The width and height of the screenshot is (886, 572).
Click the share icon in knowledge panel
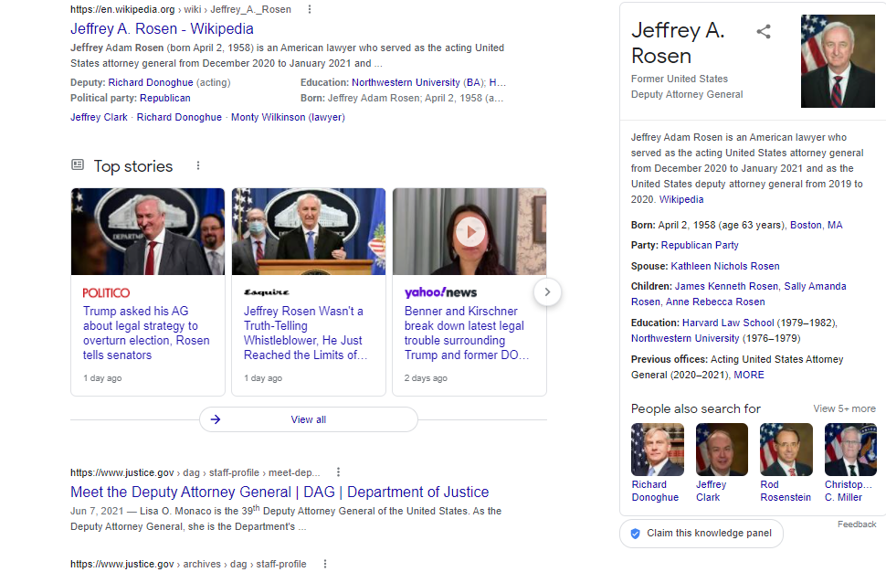[x=764, y=32]
